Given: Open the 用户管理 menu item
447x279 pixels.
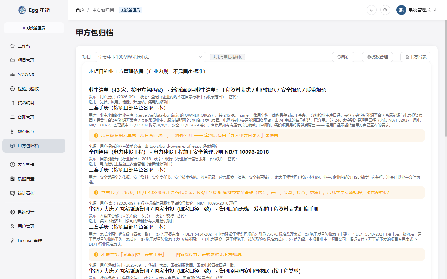Looking at the screenshot, I should pos(34,226).
